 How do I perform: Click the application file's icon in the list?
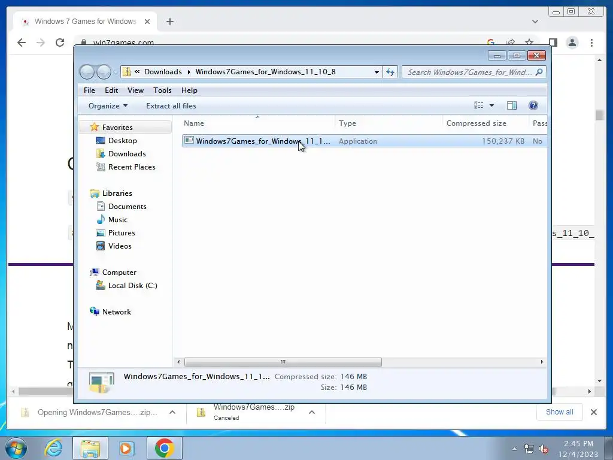(x=189, y=140)
